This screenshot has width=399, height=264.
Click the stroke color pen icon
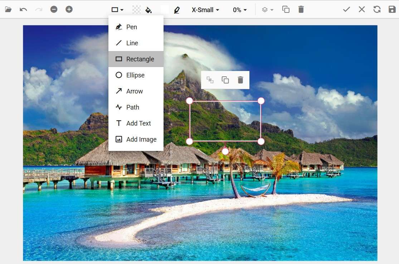click(176, 10)
